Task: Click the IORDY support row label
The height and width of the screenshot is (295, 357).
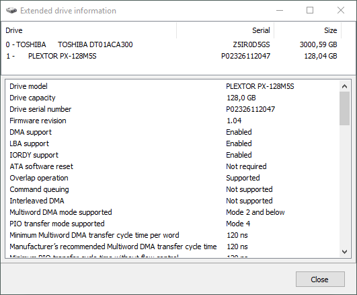Action: tap(34, 155)
